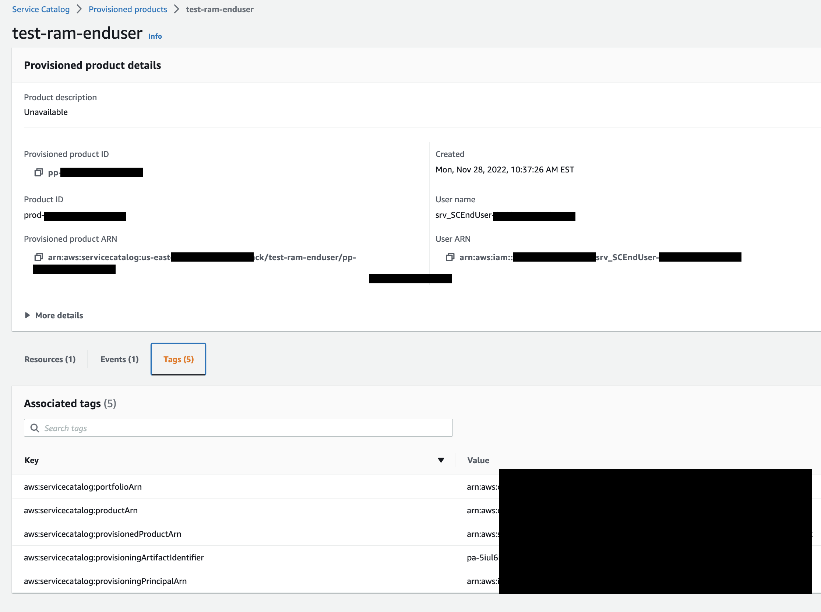Image resolution: width=821 pixels, height=612 pixels.
Task: Click the sort triangle on the Key column
Action: 440,460
